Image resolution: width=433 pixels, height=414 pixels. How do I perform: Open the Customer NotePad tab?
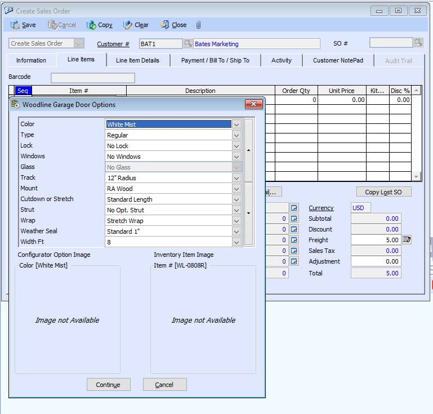pyautogui.click(x=338, y=60)
